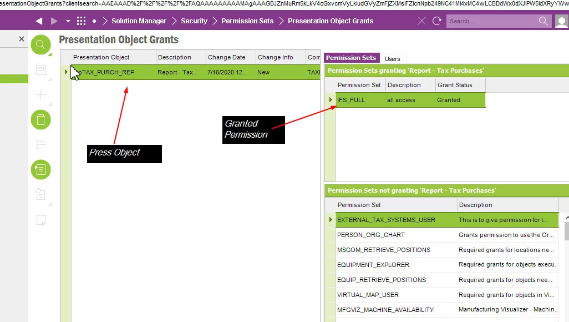Sort by Change Date column header

point(231,57)
